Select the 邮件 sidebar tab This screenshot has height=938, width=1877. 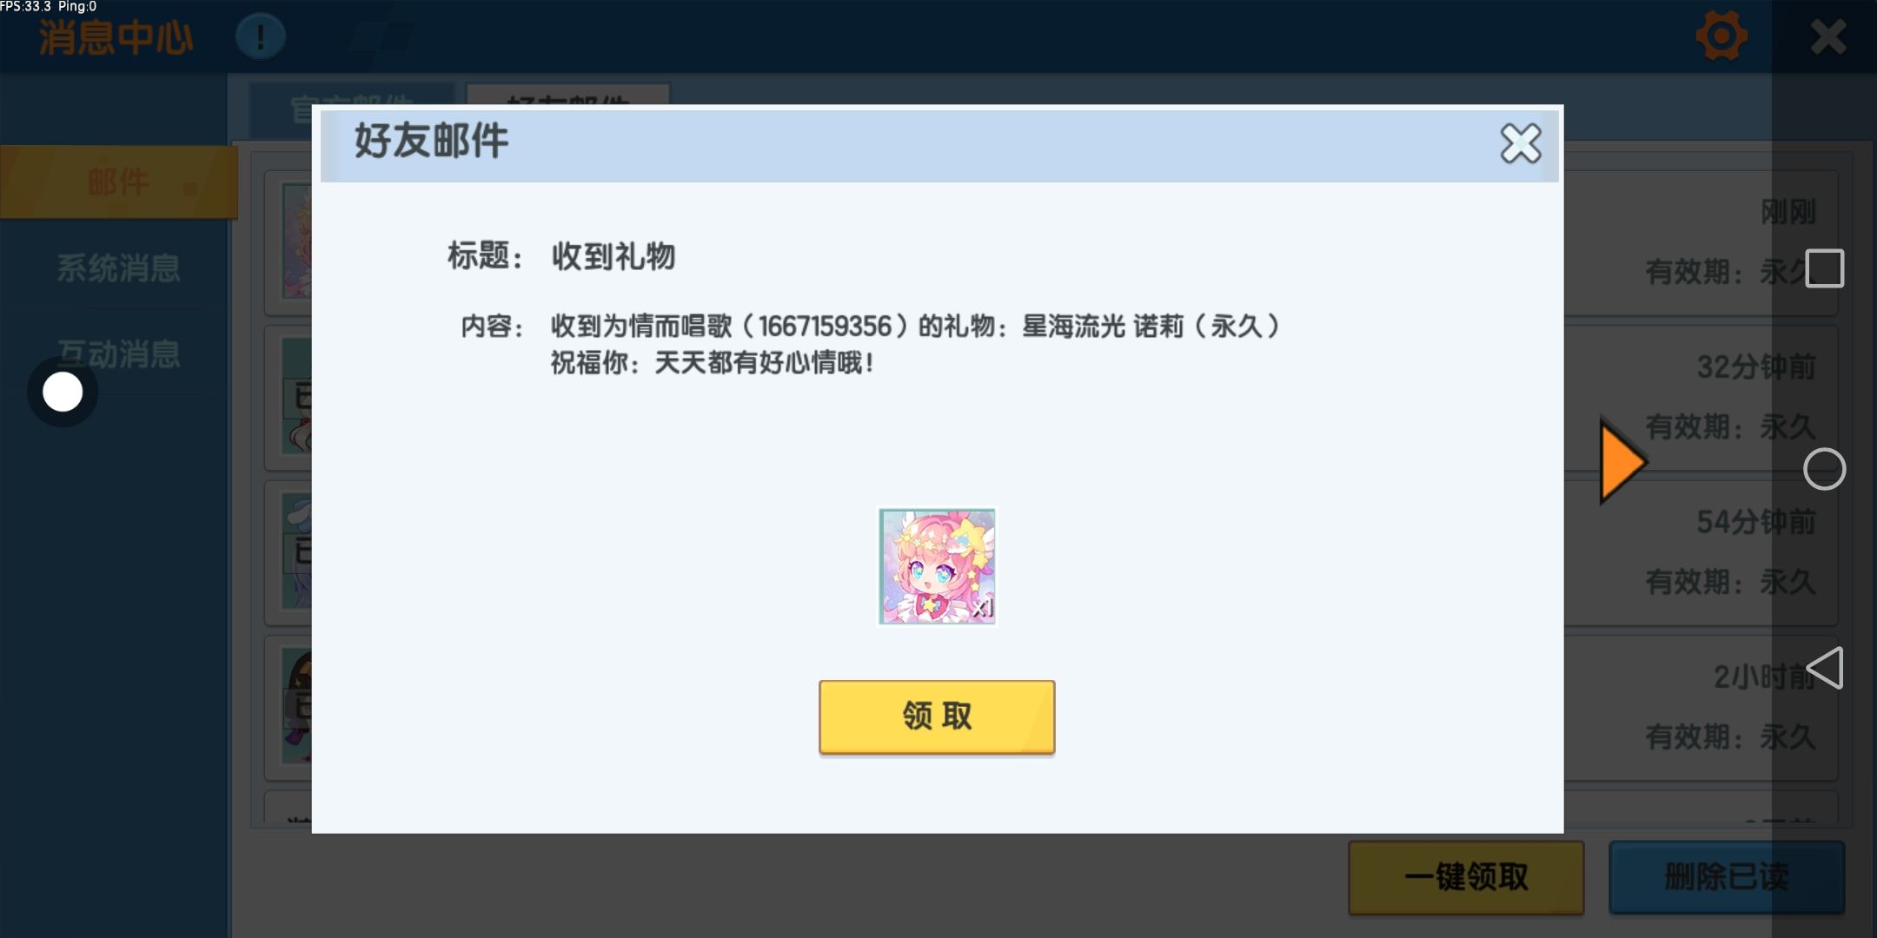click(x=119, y=182)
